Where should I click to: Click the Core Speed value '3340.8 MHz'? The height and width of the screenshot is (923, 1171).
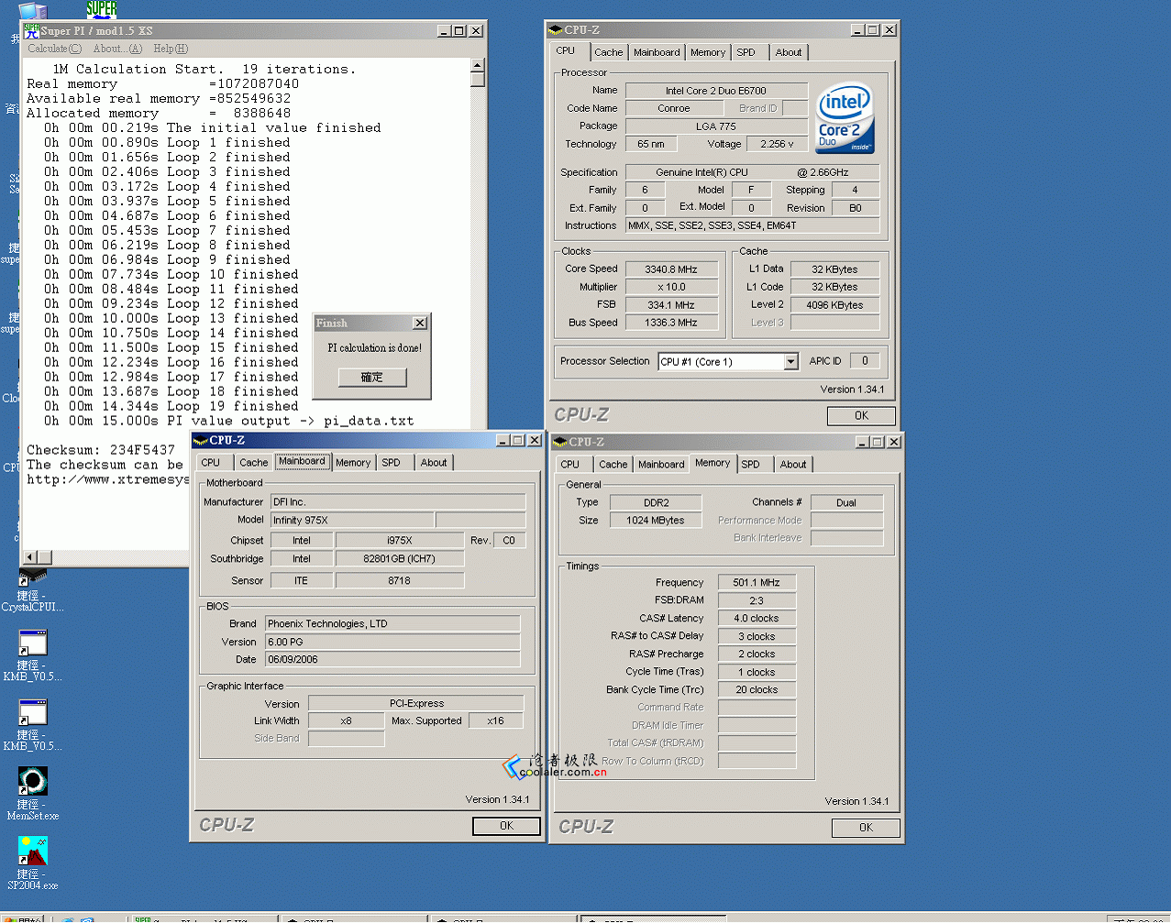click(671, 269)
